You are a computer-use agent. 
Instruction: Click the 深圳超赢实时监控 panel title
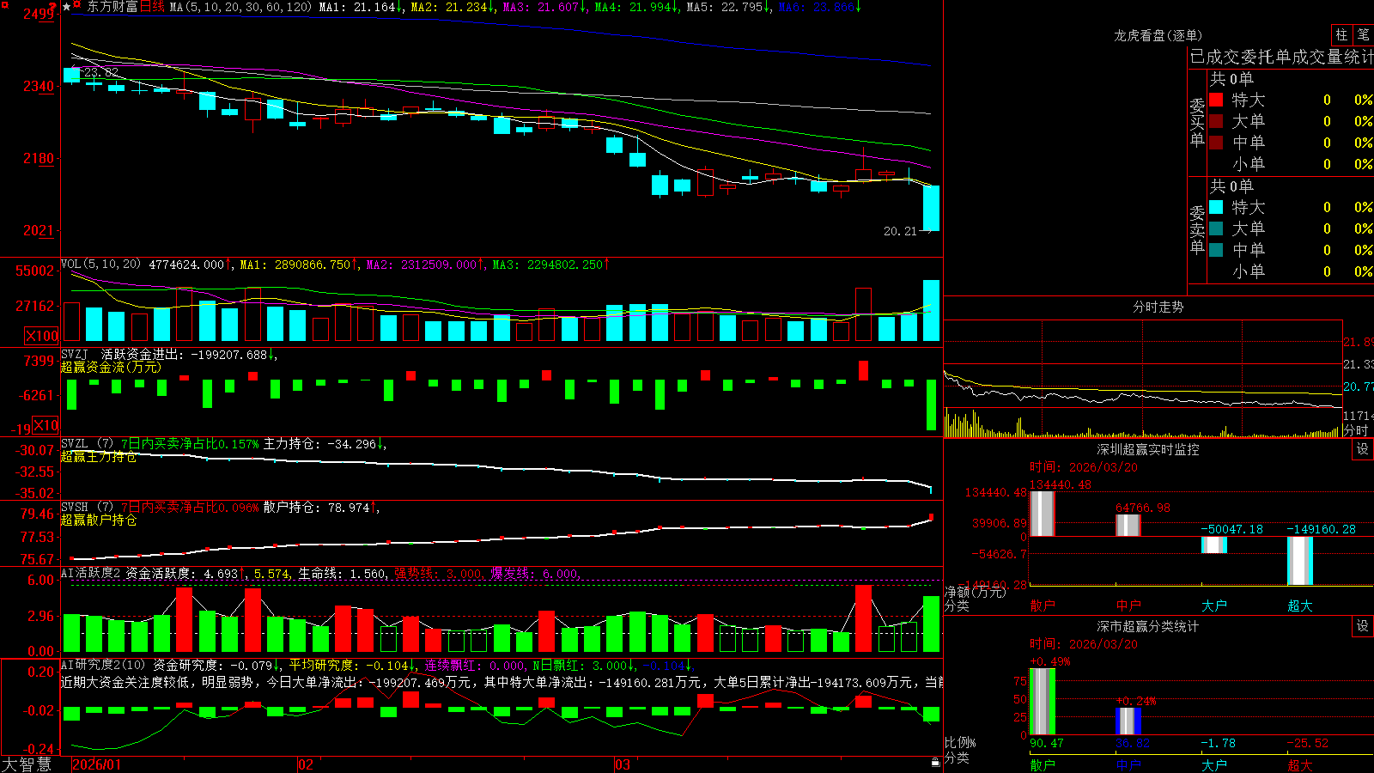1147,449
